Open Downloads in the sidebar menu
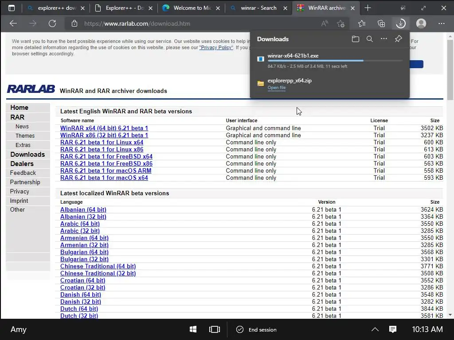This screenshot has width=454, height=340. pos(27,155)
